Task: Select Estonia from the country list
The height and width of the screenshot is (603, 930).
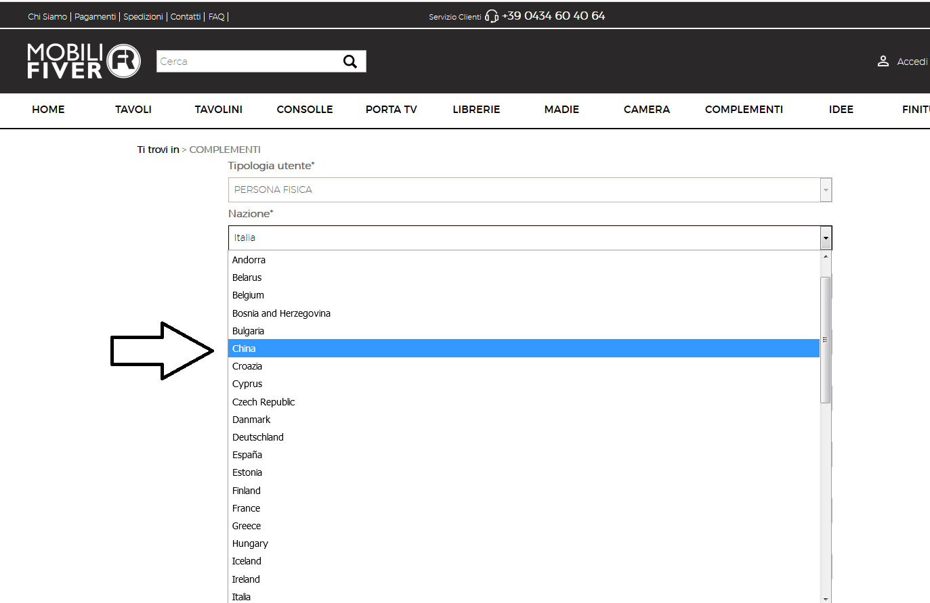Action: (524, 472)
